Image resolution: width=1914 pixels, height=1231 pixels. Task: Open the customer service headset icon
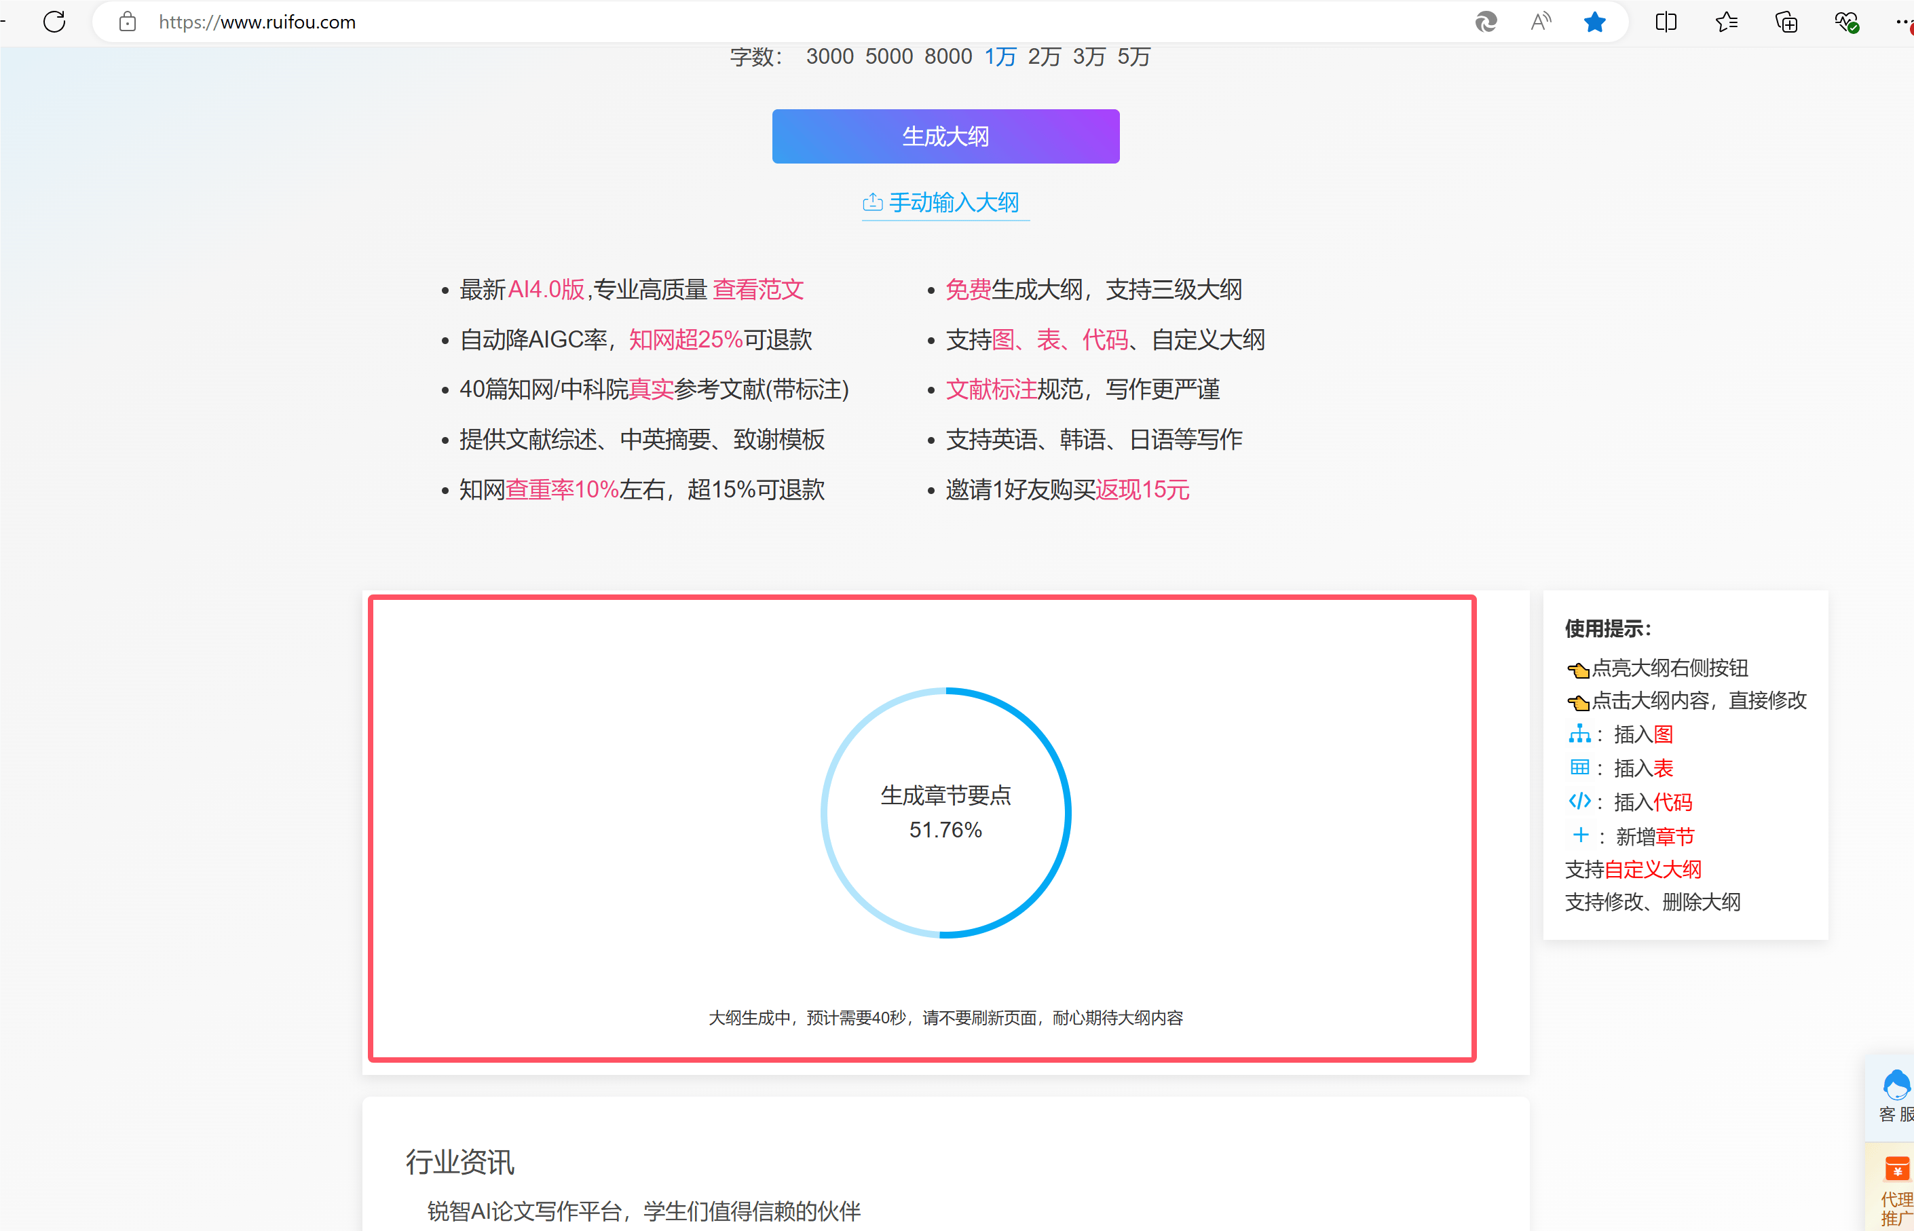pos(1896,1087)
